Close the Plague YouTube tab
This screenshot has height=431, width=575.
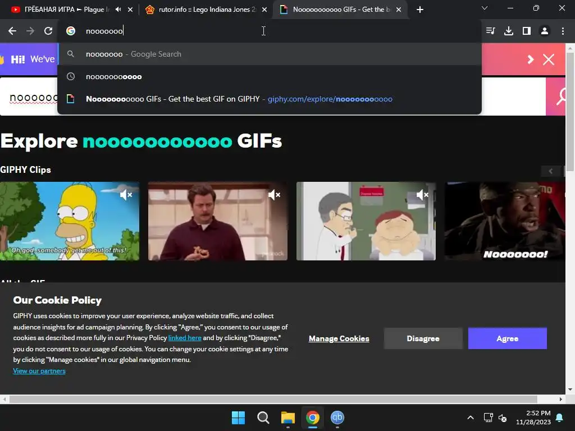click(130, 10)
